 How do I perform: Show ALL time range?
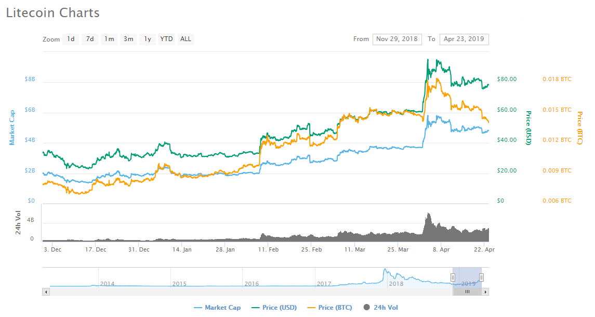coord(186,39)
